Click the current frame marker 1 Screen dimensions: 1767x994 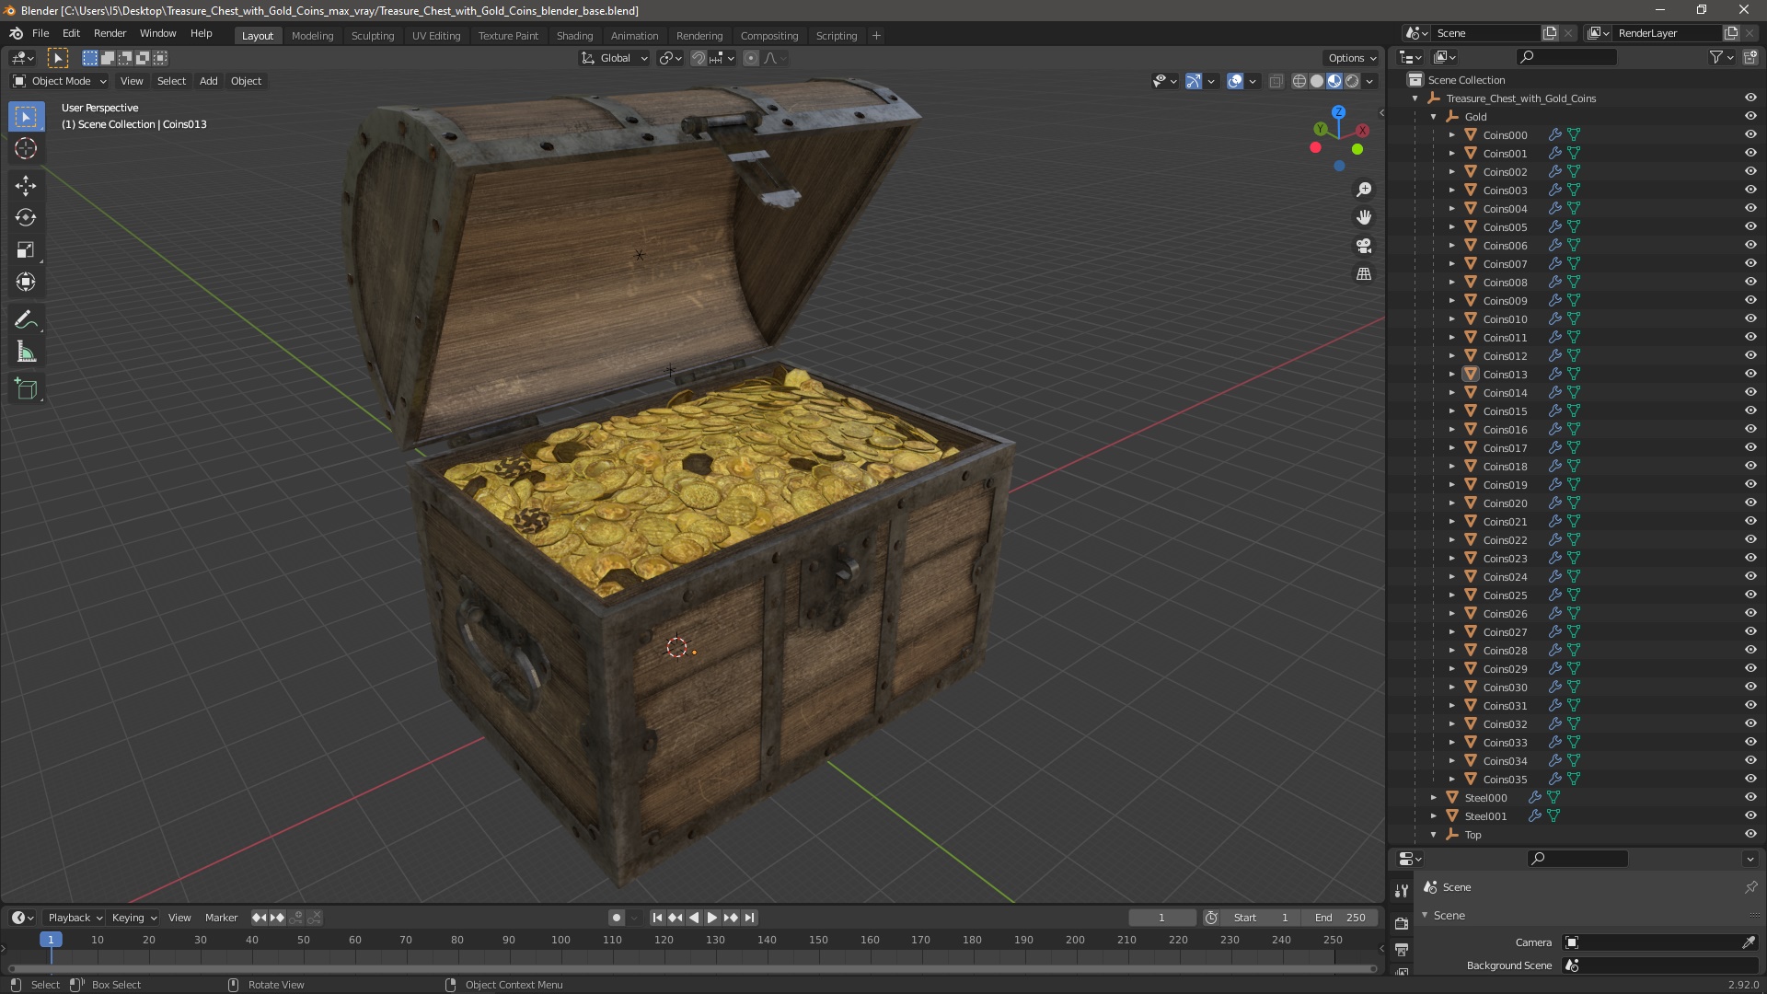(51, 940)
